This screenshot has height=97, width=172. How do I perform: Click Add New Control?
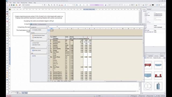37,50
